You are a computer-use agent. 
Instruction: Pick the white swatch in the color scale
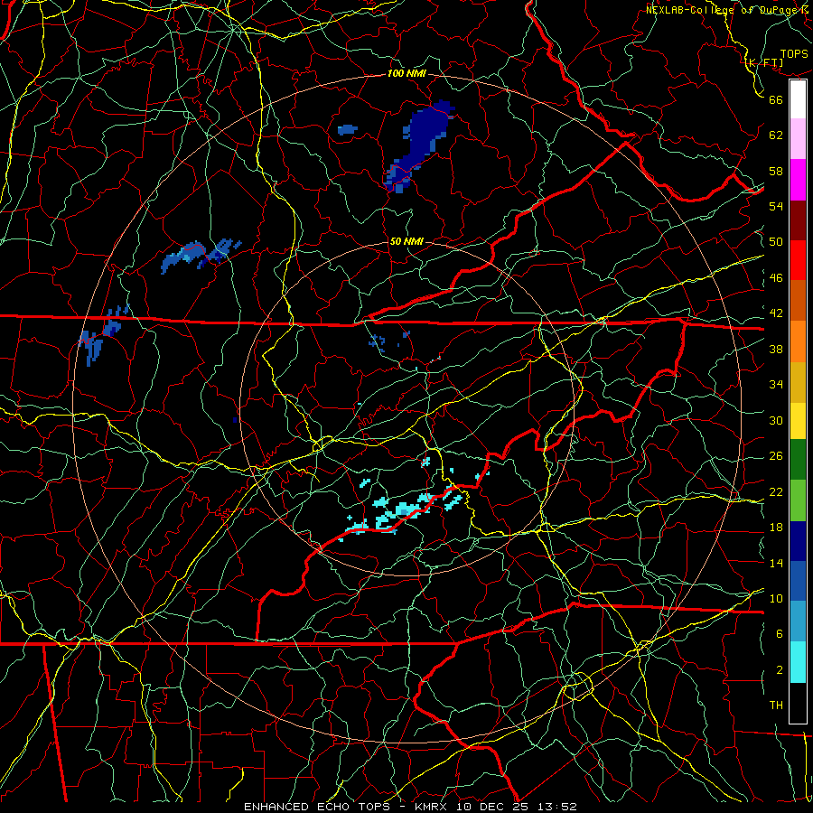(x=798, y=99)
